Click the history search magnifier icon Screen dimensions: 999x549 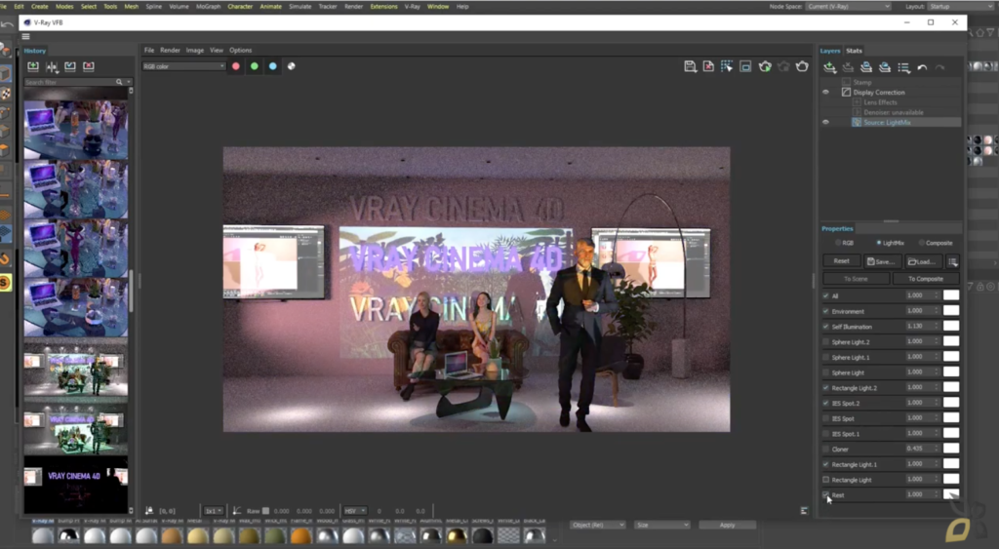coord(119,82)
